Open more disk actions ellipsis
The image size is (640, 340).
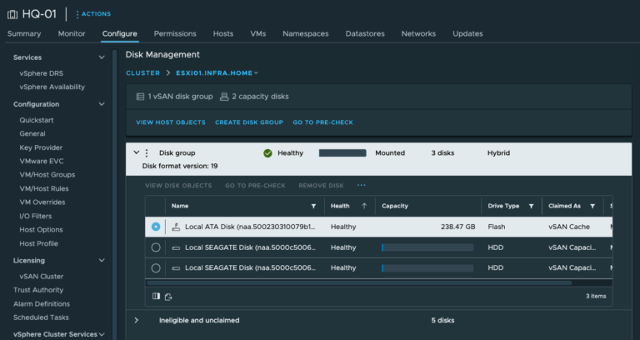tap(361, 185)
